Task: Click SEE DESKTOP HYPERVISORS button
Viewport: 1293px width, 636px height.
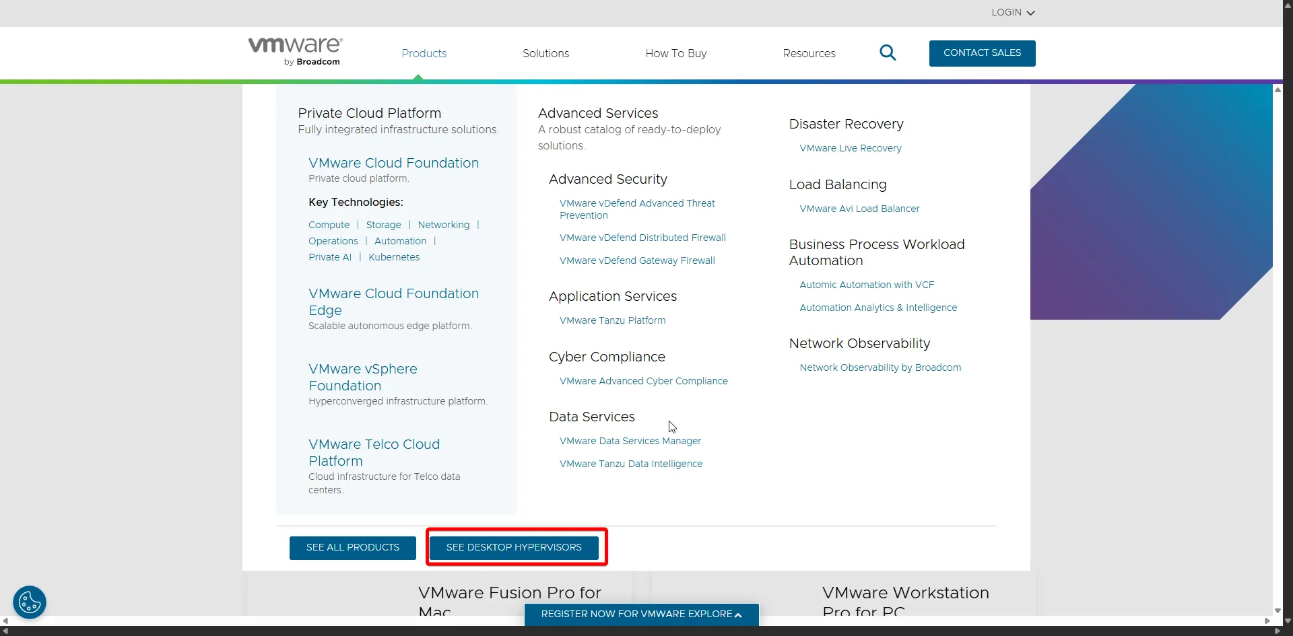Action: pyautogui.click(x=514, y=548)
